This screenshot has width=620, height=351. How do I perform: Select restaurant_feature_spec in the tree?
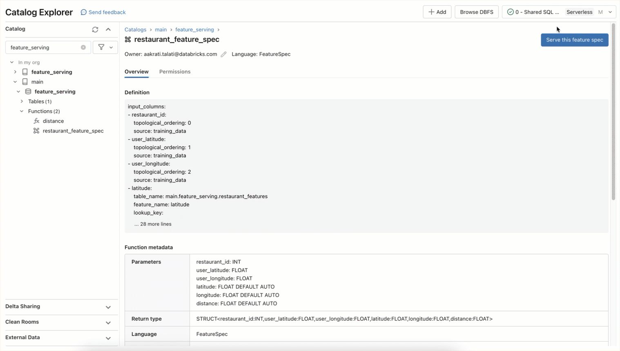click(x=73, y=131)
